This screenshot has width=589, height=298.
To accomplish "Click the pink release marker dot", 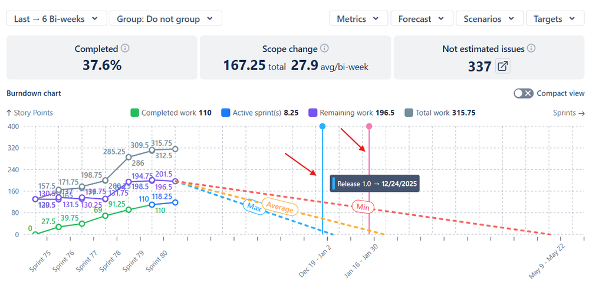I will 369,126.
